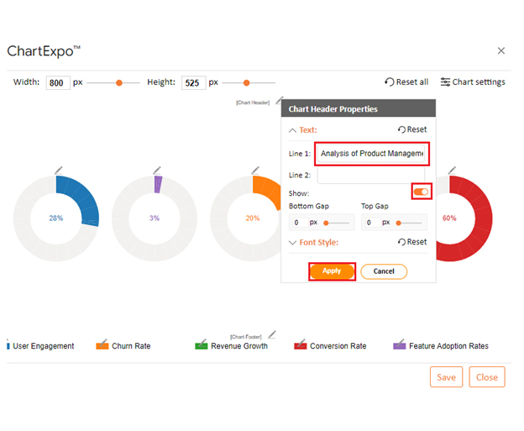Click Cancel in header properties
The width and height of the screenshot is (524, 431).
384,271
